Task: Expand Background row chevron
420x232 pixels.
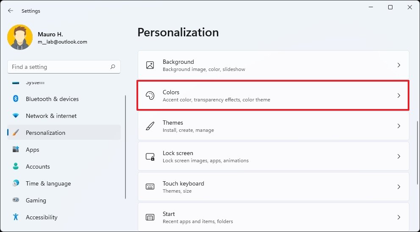Action: 399,65
